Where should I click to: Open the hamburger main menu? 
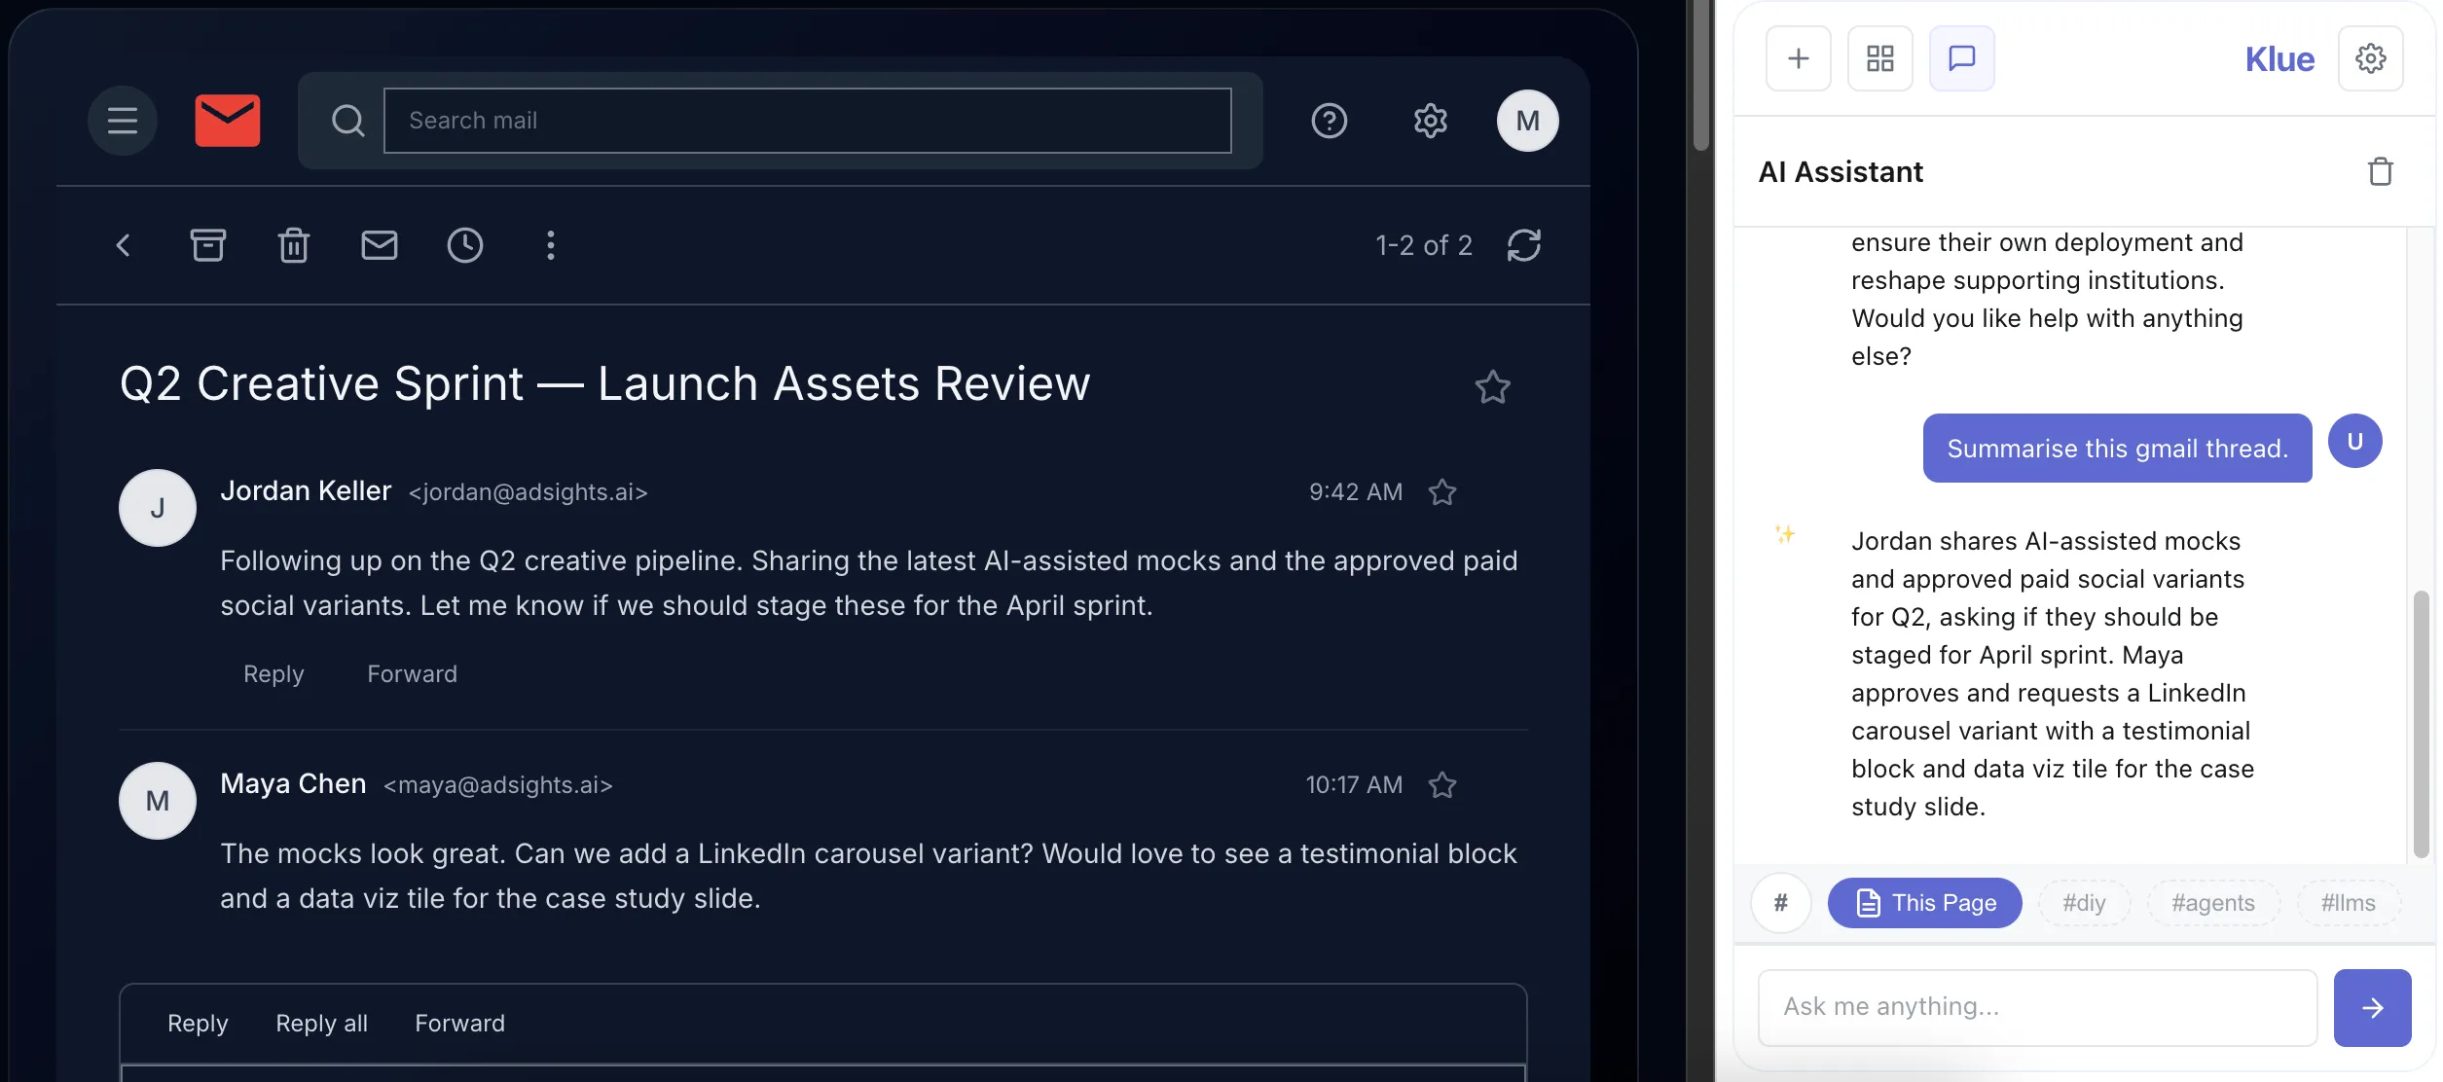click(x=122, y=121)
